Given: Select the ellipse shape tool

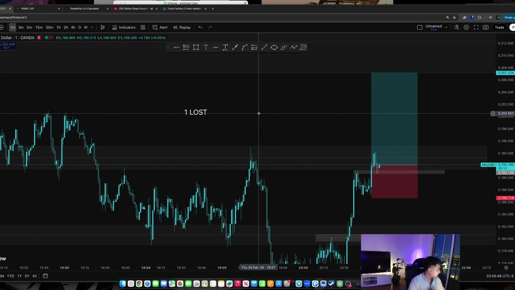Looking at the screenshot, I should [x=274, y=48].
